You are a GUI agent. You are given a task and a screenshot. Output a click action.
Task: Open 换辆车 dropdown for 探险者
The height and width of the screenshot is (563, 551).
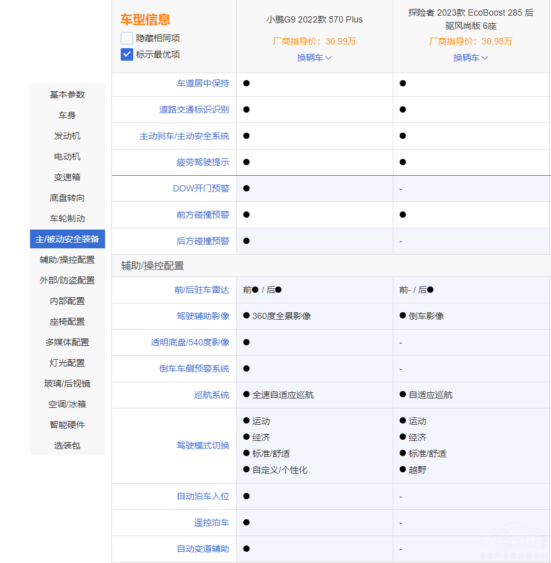[470, 58]
